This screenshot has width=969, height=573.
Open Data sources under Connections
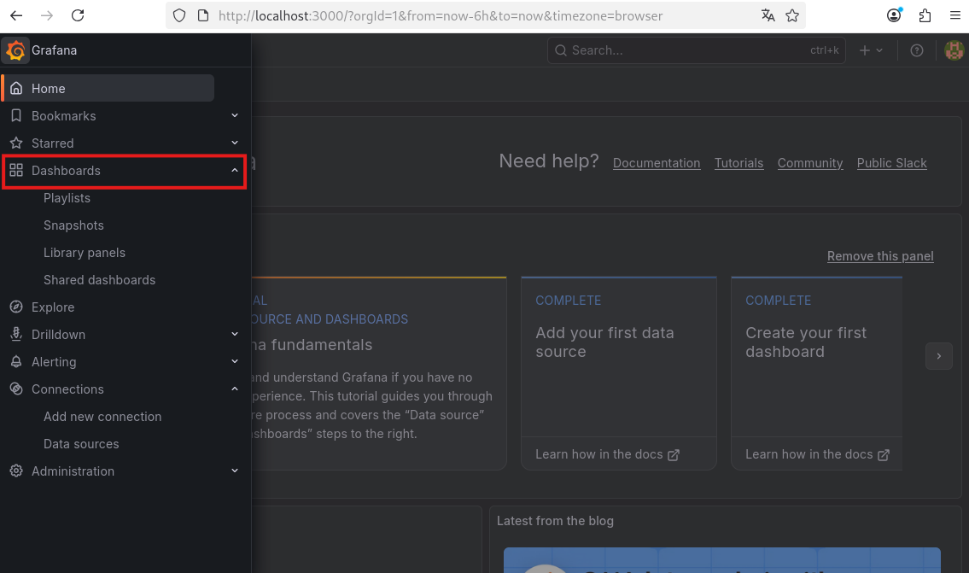coord(81,443)
